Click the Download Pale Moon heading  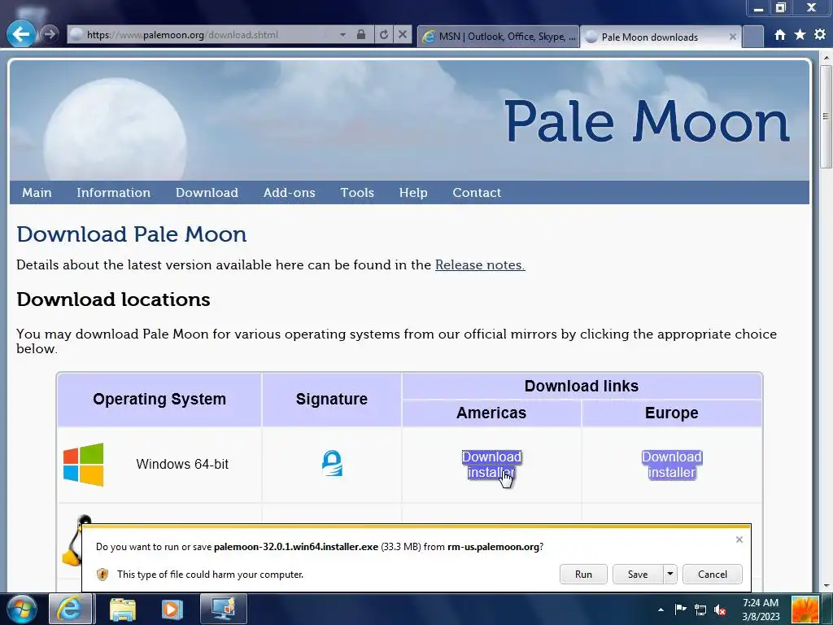tap(132, 234)
